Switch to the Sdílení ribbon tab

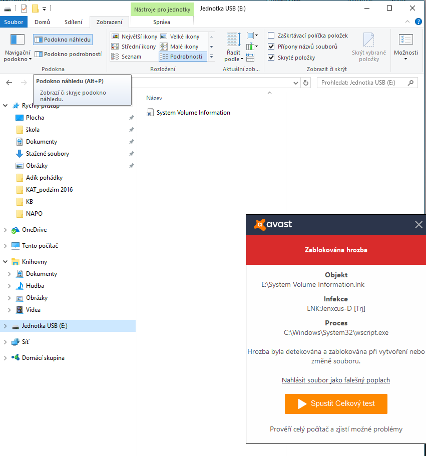(x=73, y=22)
